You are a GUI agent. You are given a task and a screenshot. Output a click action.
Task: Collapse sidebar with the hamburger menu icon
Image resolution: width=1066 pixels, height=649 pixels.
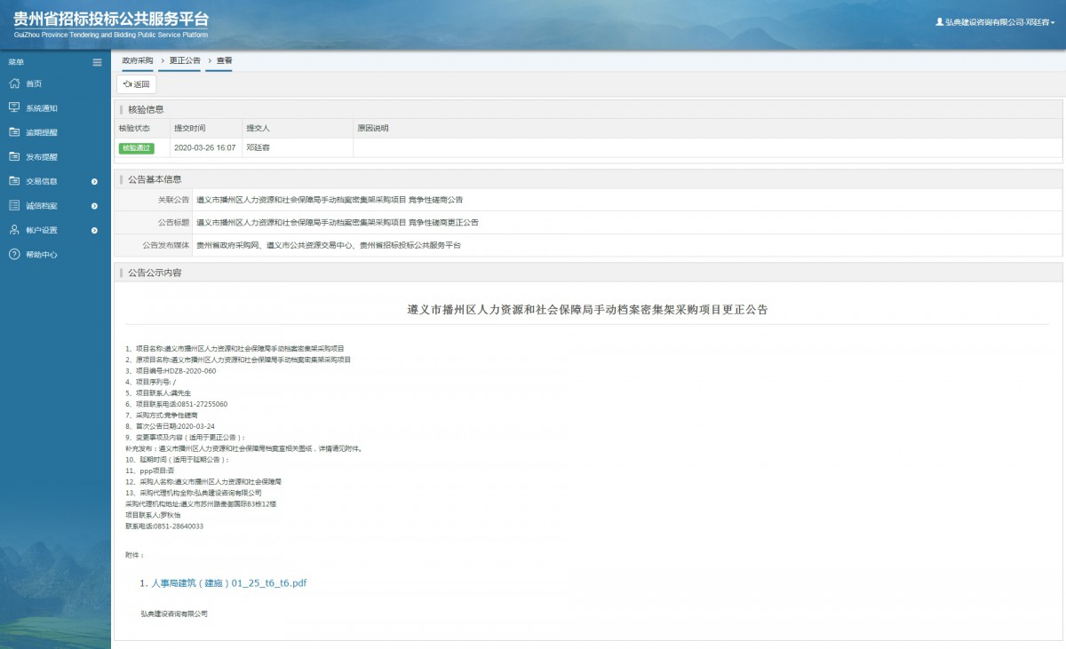coord(97,62)
